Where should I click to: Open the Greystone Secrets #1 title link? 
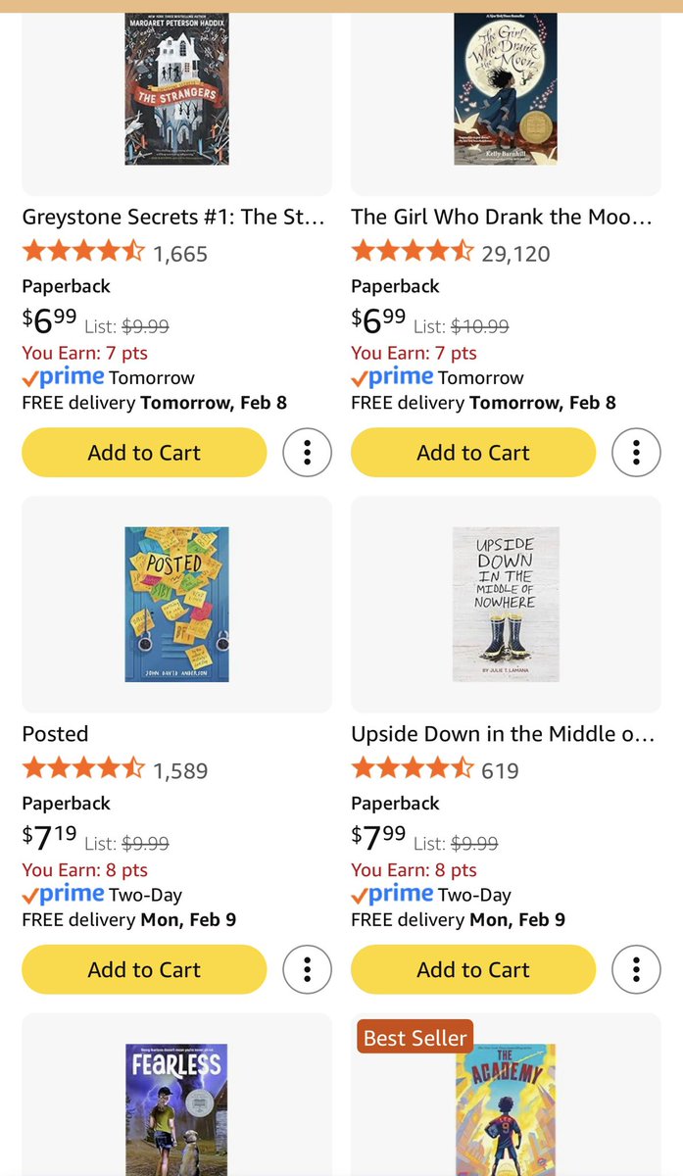point(173,217)
